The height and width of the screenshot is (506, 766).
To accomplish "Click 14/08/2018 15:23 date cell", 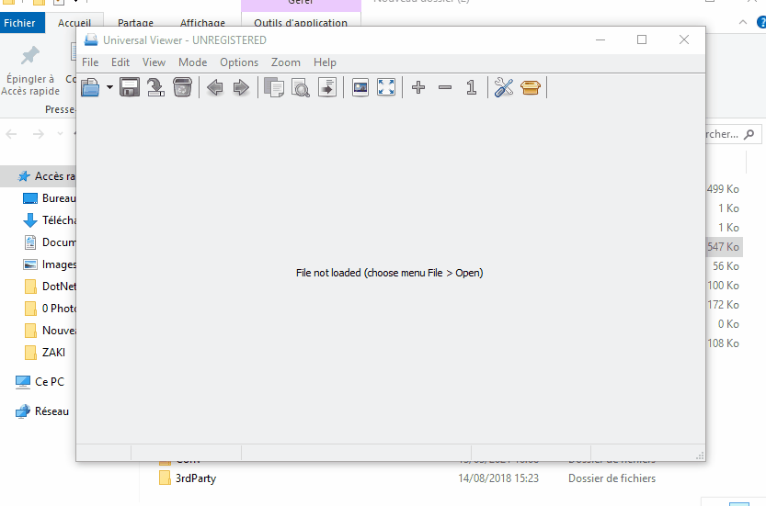I will tap(498, 478).
